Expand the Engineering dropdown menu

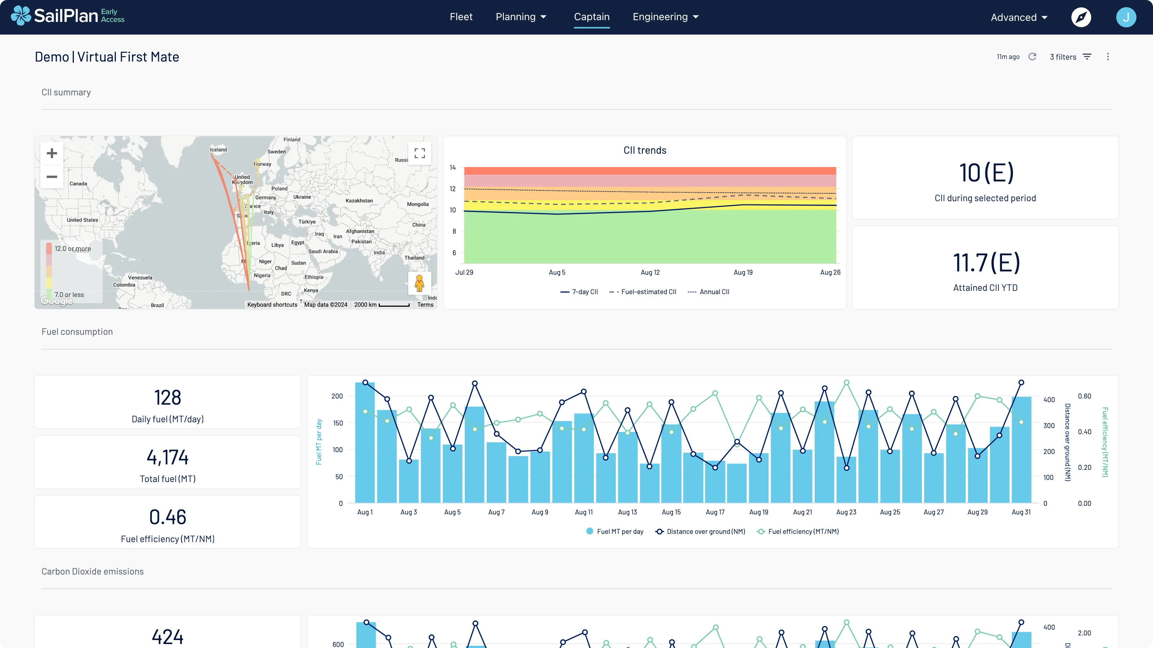(665, 17)
